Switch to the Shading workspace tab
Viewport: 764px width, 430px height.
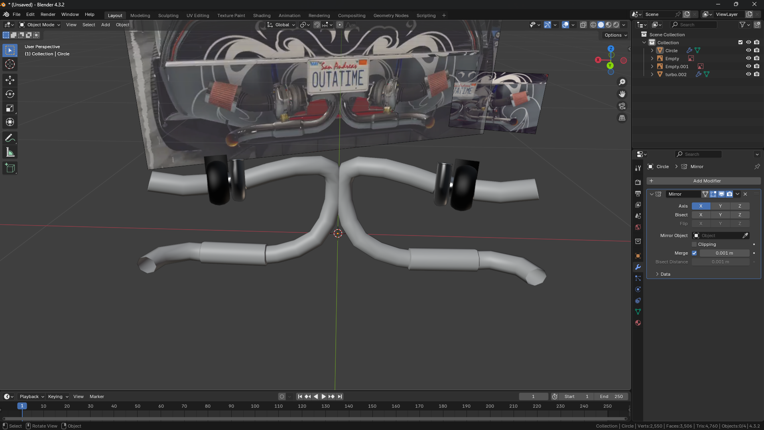(x=262, y=16)
